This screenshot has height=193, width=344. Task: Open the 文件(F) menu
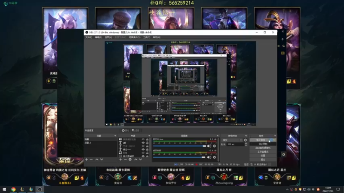(89, 37)
